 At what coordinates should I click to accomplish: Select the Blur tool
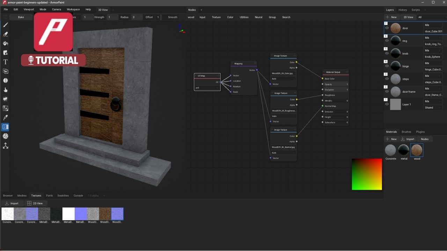[5, 81]
